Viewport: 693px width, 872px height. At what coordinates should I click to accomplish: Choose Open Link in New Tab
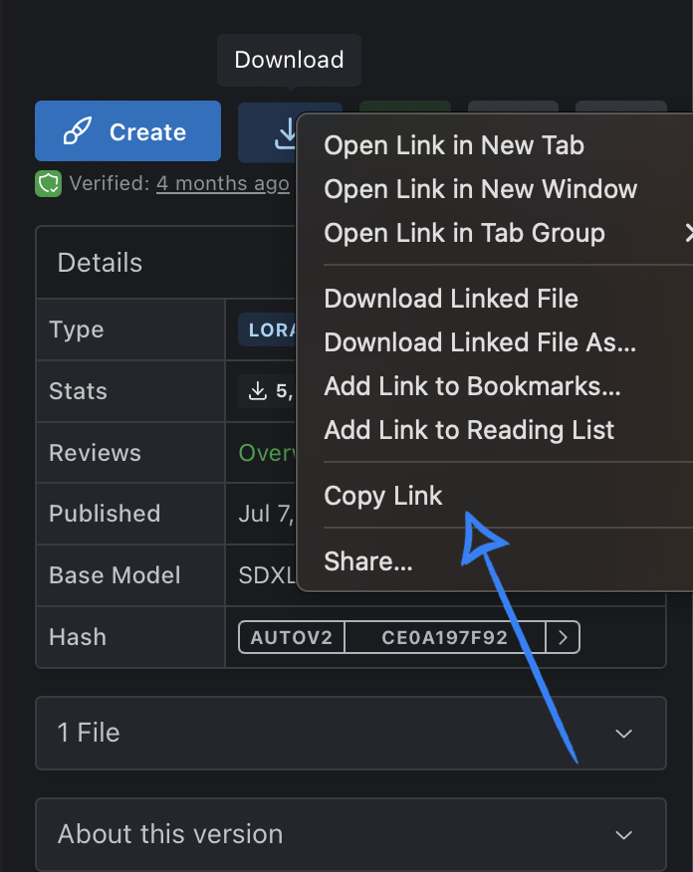pos(454,145)
